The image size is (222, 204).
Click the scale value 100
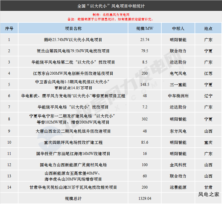(145, 165)
